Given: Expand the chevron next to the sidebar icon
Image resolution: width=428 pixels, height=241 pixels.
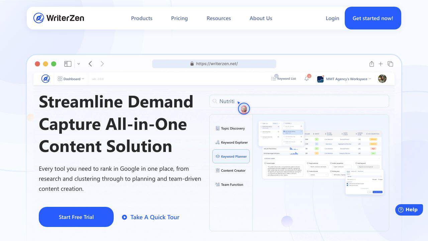Looking at the screenshot, I should [79, 64].
